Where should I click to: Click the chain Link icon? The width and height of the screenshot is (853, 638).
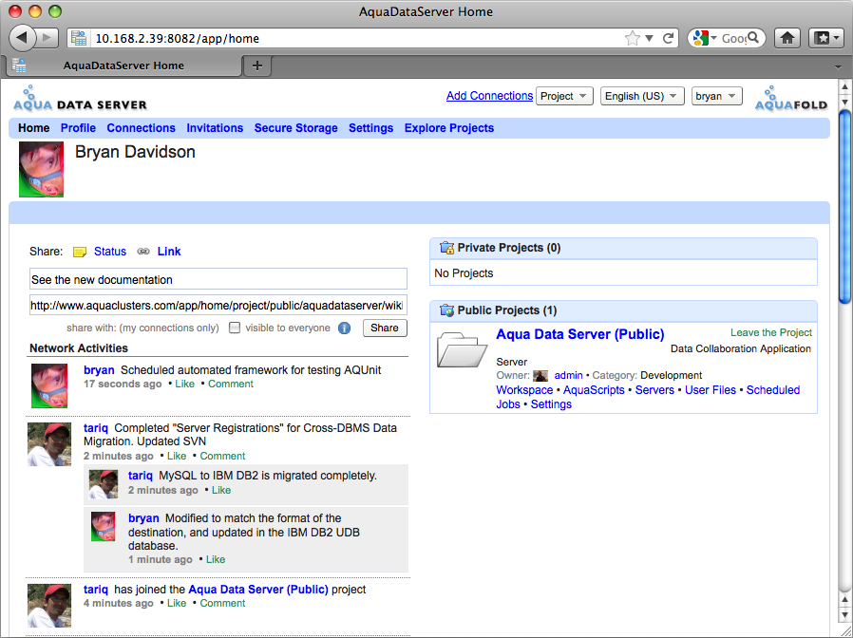143,252
